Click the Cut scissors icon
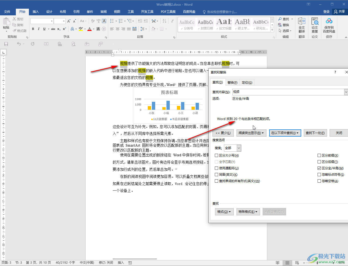The height and width of the screenshot is (266, 348). (x=14, y=19)
